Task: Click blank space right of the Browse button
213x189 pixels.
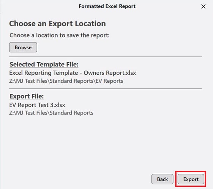Action: (x=120, y=47)
